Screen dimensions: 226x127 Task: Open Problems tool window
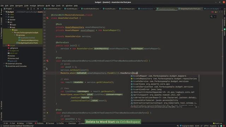tap(39, 123)
